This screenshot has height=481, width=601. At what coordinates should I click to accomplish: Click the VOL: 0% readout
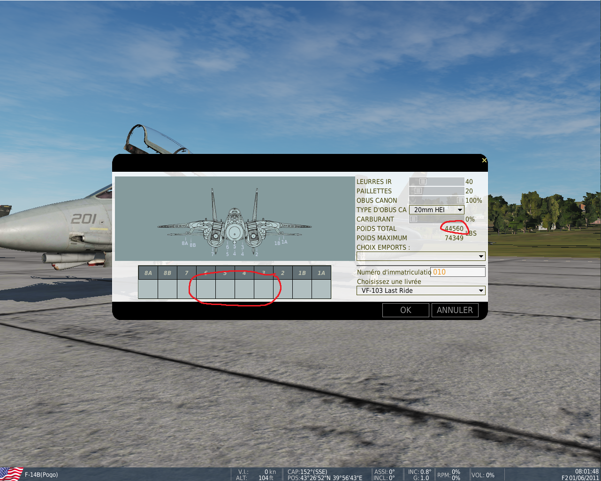(x=483, y=475)
